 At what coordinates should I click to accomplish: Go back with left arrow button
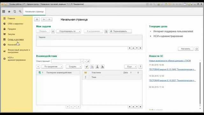(x=44, y=19)
